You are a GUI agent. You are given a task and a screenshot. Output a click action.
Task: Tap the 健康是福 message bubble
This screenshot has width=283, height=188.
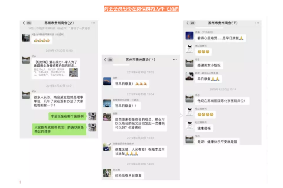[204, 128]
